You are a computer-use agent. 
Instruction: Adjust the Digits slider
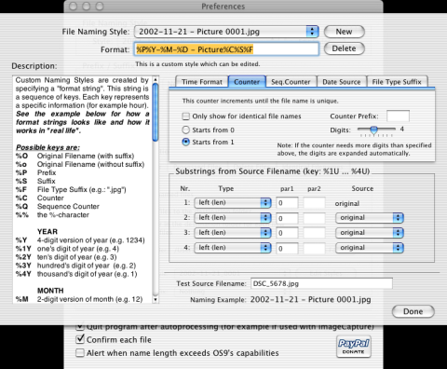tap(374, 130)
